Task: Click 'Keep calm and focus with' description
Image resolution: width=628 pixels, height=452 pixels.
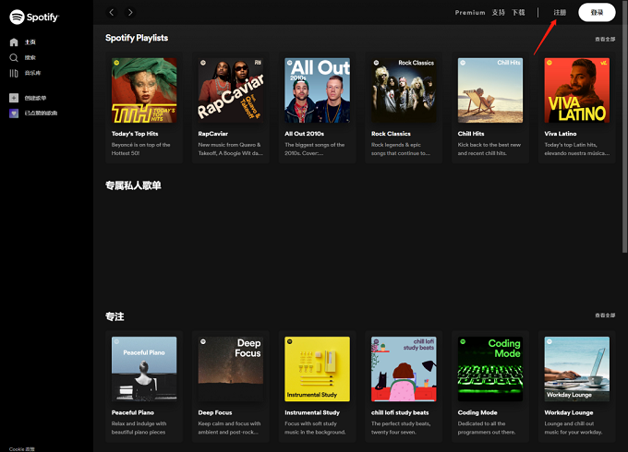Action: [x=229, y=428]
